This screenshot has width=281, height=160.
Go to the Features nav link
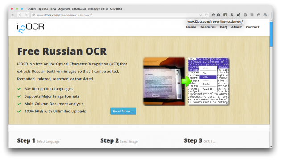tap(208, 27)
